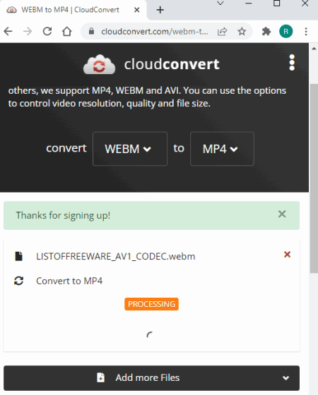This screenshot has width=318, height=395.
Task: Open Chrome's three-dot menu
Action: point(306,32)
